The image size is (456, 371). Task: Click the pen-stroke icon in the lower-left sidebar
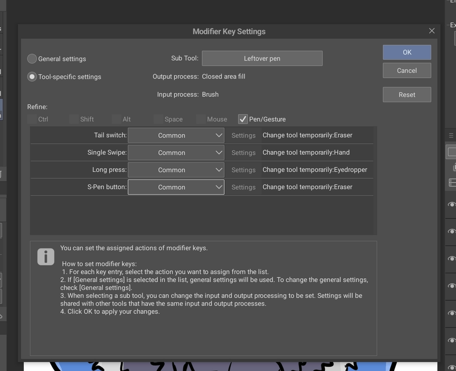2,314
